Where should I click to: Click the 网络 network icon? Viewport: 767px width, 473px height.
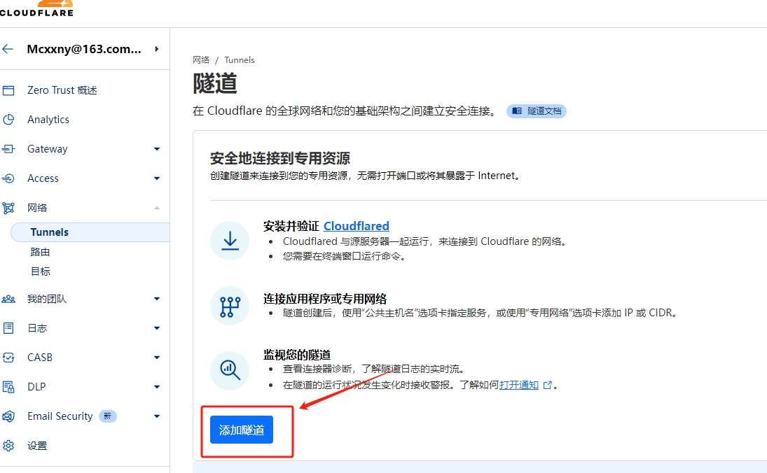8,208
